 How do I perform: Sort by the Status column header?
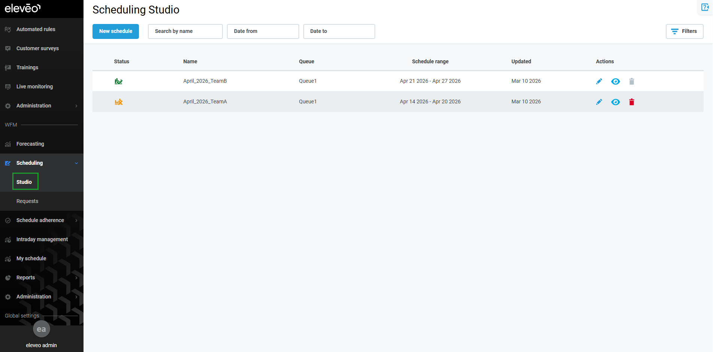click(122, 61)
